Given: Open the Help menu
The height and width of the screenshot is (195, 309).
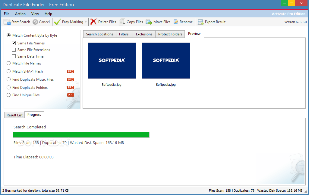Looking at the screenshot, I should click(x=48, y=14).
